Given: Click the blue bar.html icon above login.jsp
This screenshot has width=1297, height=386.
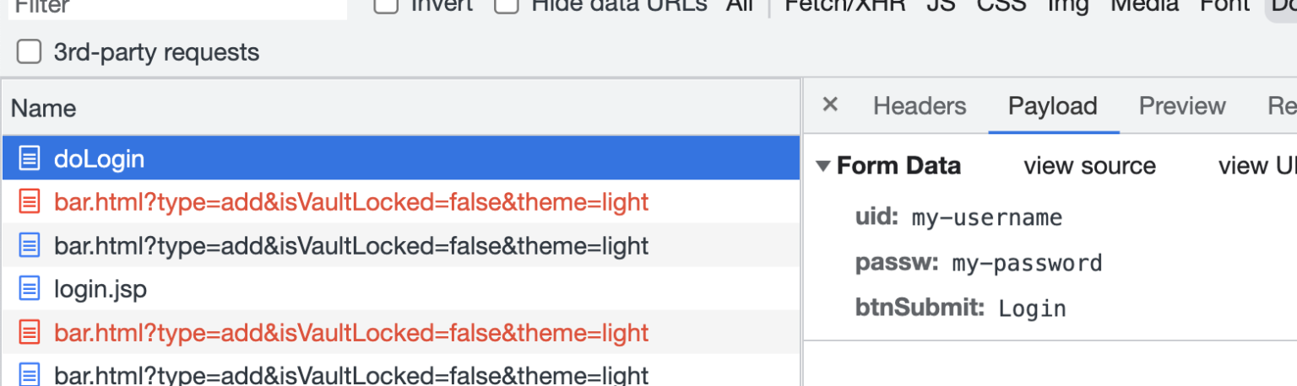Looking at the screenshot, I should point(30,246).
